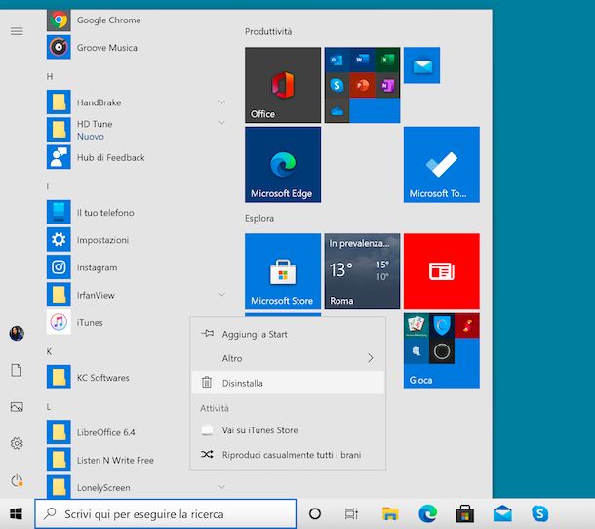Open the Office tile
Viewport: 595px width, 529px height.
tap(283, 85)
